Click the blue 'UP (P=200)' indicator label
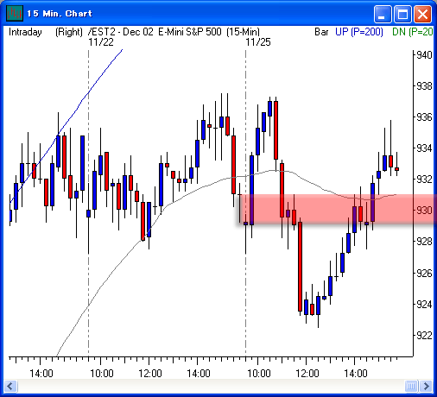Image resolution: width=437 pixels, height=397 pixels. (359, 32)
